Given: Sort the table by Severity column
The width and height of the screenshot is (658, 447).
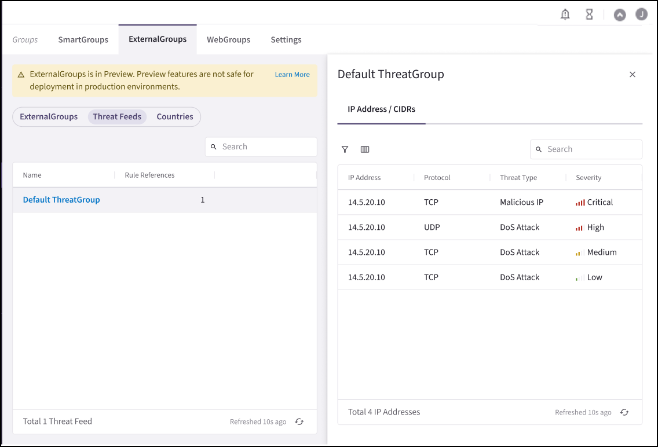Looking at the screenshot, I should [588, 177].
